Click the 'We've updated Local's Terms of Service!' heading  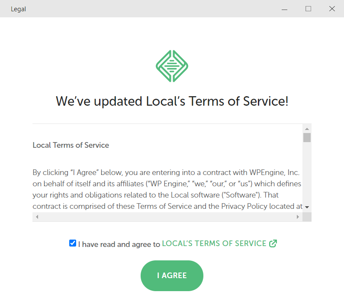pos(172,101)
